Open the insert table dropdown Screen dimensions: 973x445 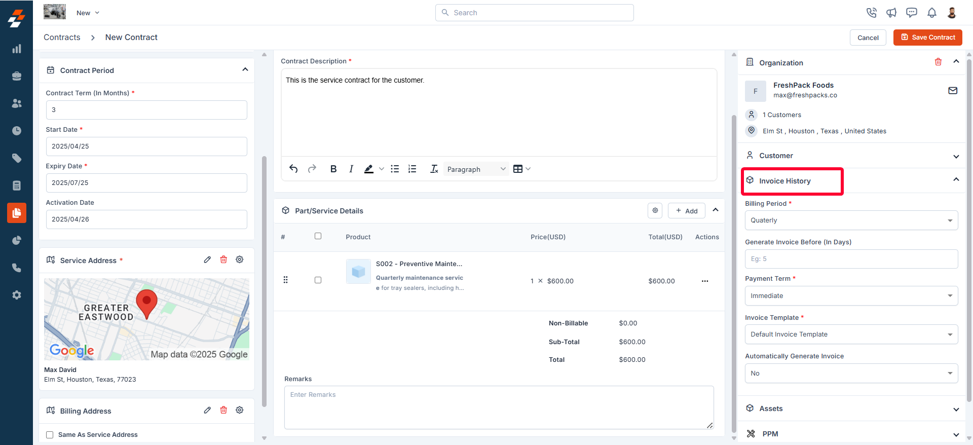[x=521, y=169]
